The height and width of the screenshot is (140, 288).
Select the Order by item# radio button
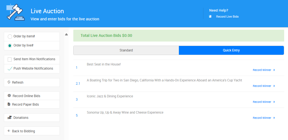(x=10, y=37)
